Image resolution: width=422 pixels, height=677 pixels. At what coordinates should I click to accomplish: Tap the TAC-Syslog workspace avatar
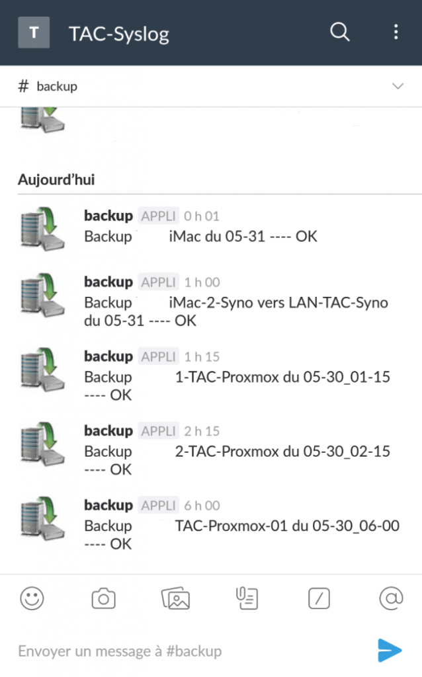[33, 32]
